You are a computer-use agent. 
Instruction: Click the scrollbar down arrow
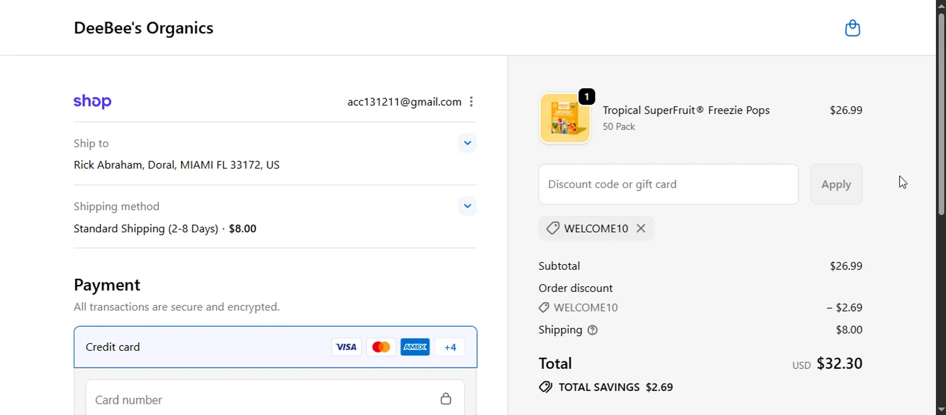click(941, 409)
